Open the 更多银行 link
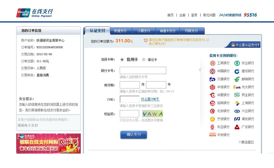The width and height of the screenshot is (274, 168). (x=248, y=142)
